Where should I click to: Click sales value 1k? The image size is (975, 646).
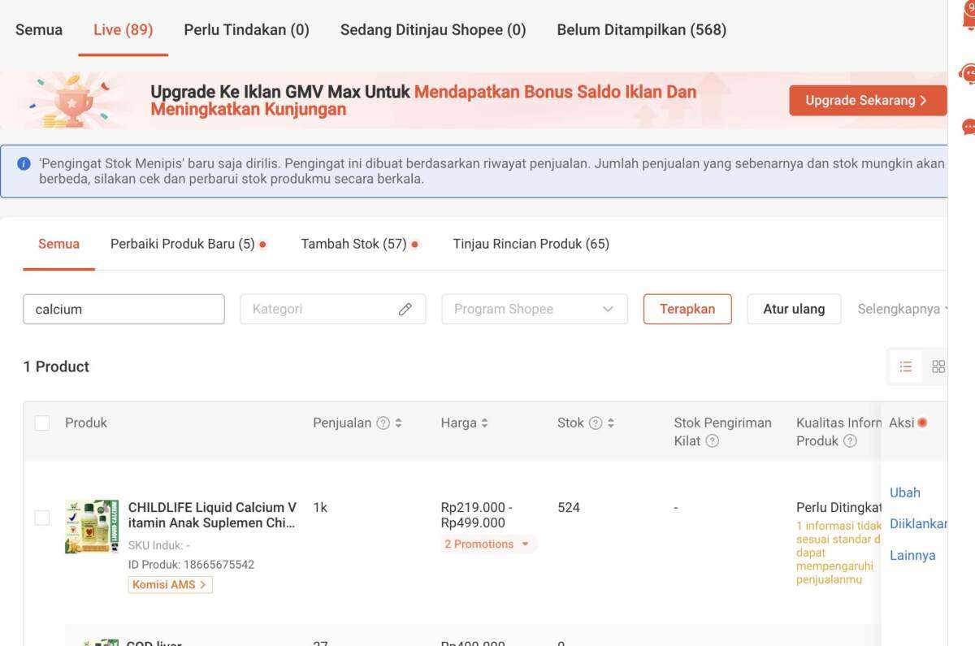(320, 508)
